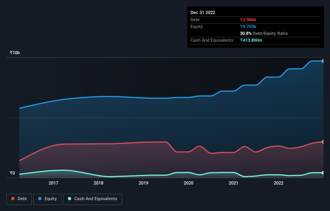Toggle Cash And Equivalents legend button
The image size is (330, 211).
(x=92, y=199)
